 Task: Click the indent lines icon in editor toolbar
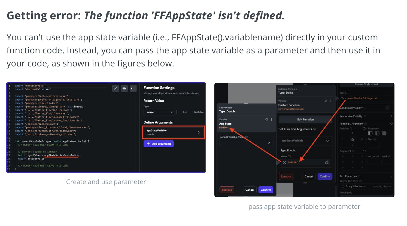[x=133, y=88]
